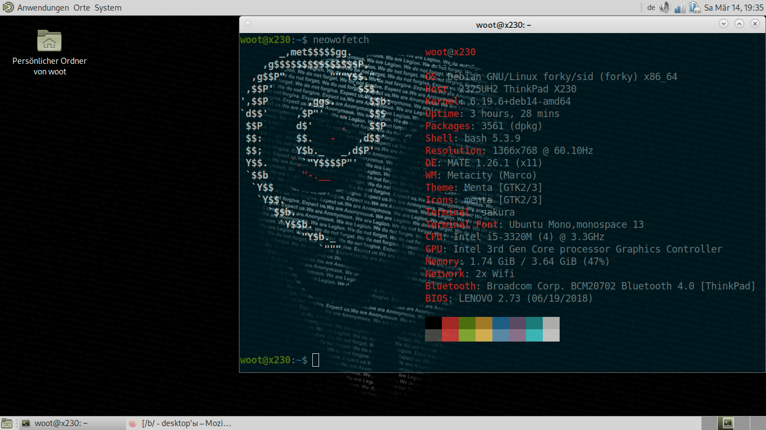Switch to the Firefox '[/b/ - desktop'ы' taskbar entry
The width and height of the screenshot is (766, 430).
pyautogui.click(x=181, y=423)
